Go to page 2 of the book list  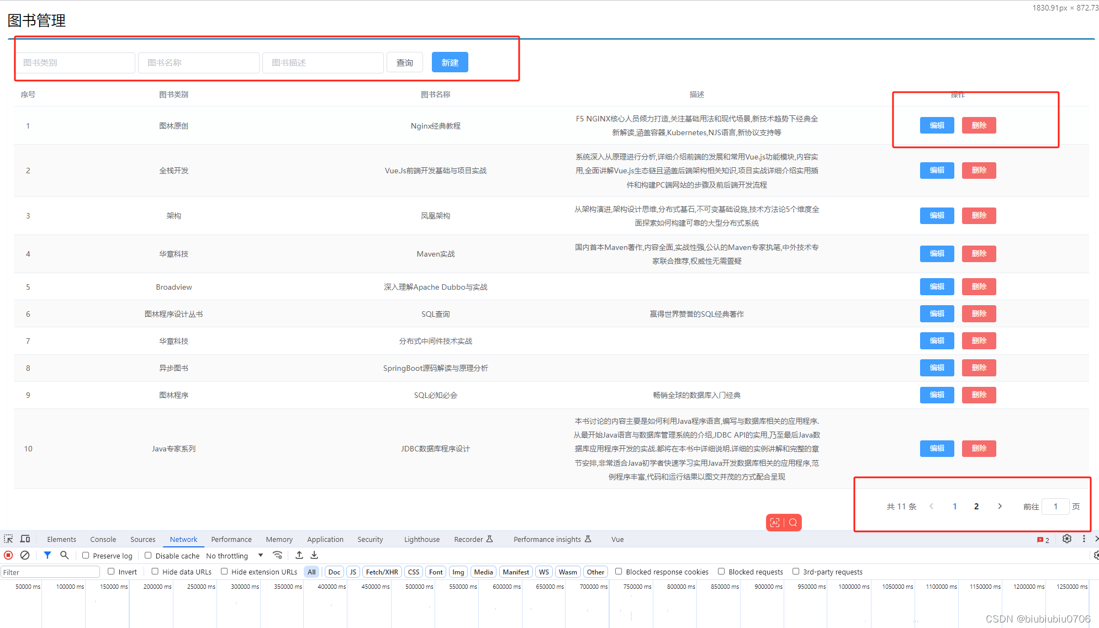tap(976, 506)
